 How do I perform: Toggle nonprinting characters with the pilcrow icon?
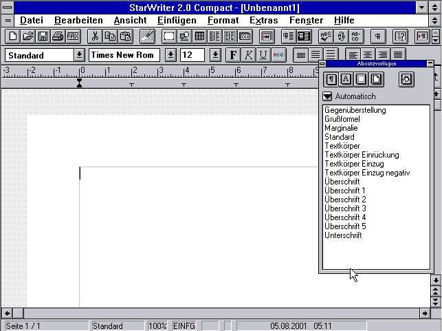378,36
